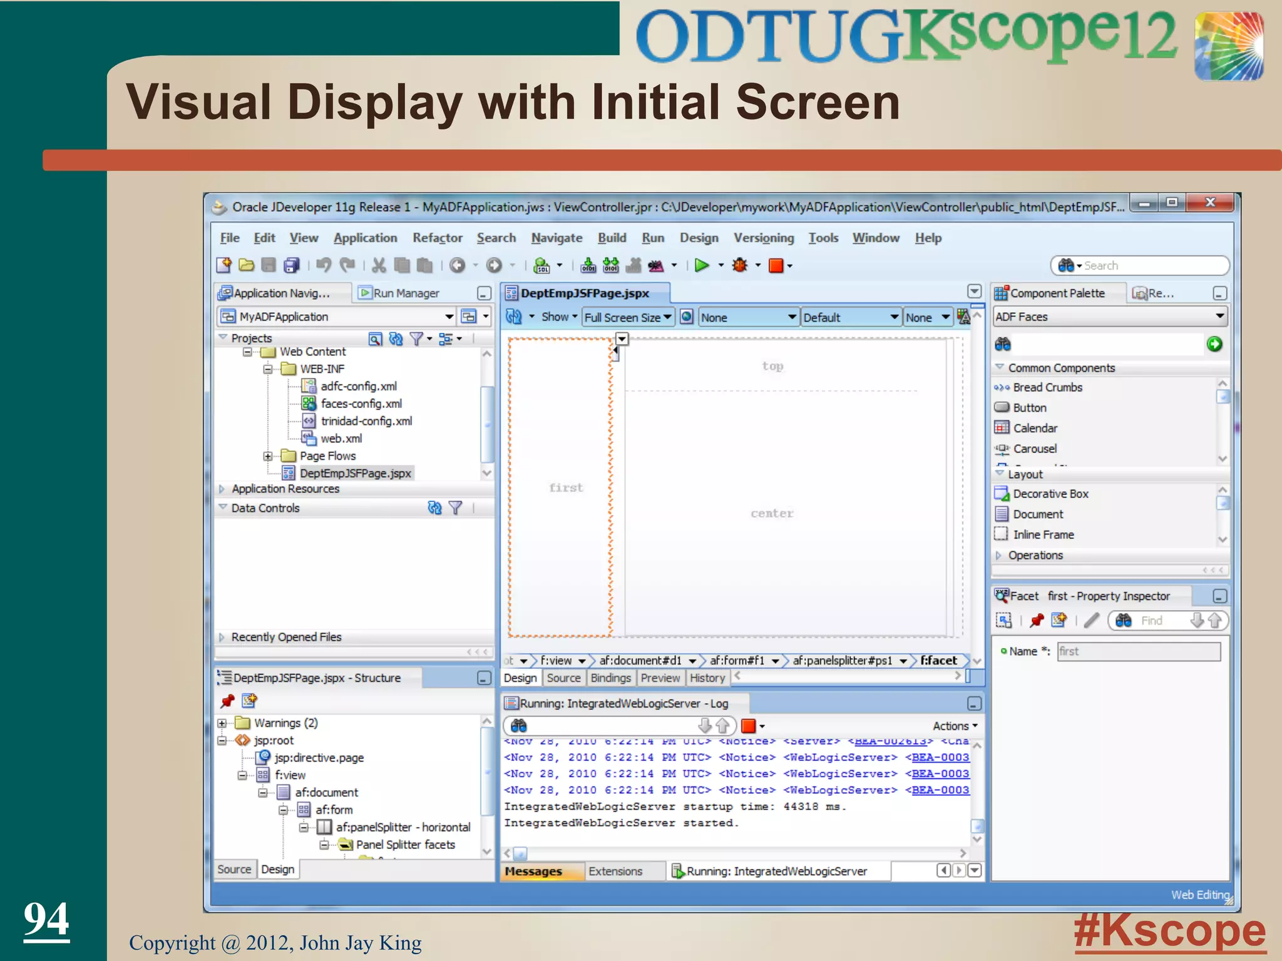Expand Application Resources section
The height and width of the screenshot is (961, 1282).
click(x=222, y=489)
